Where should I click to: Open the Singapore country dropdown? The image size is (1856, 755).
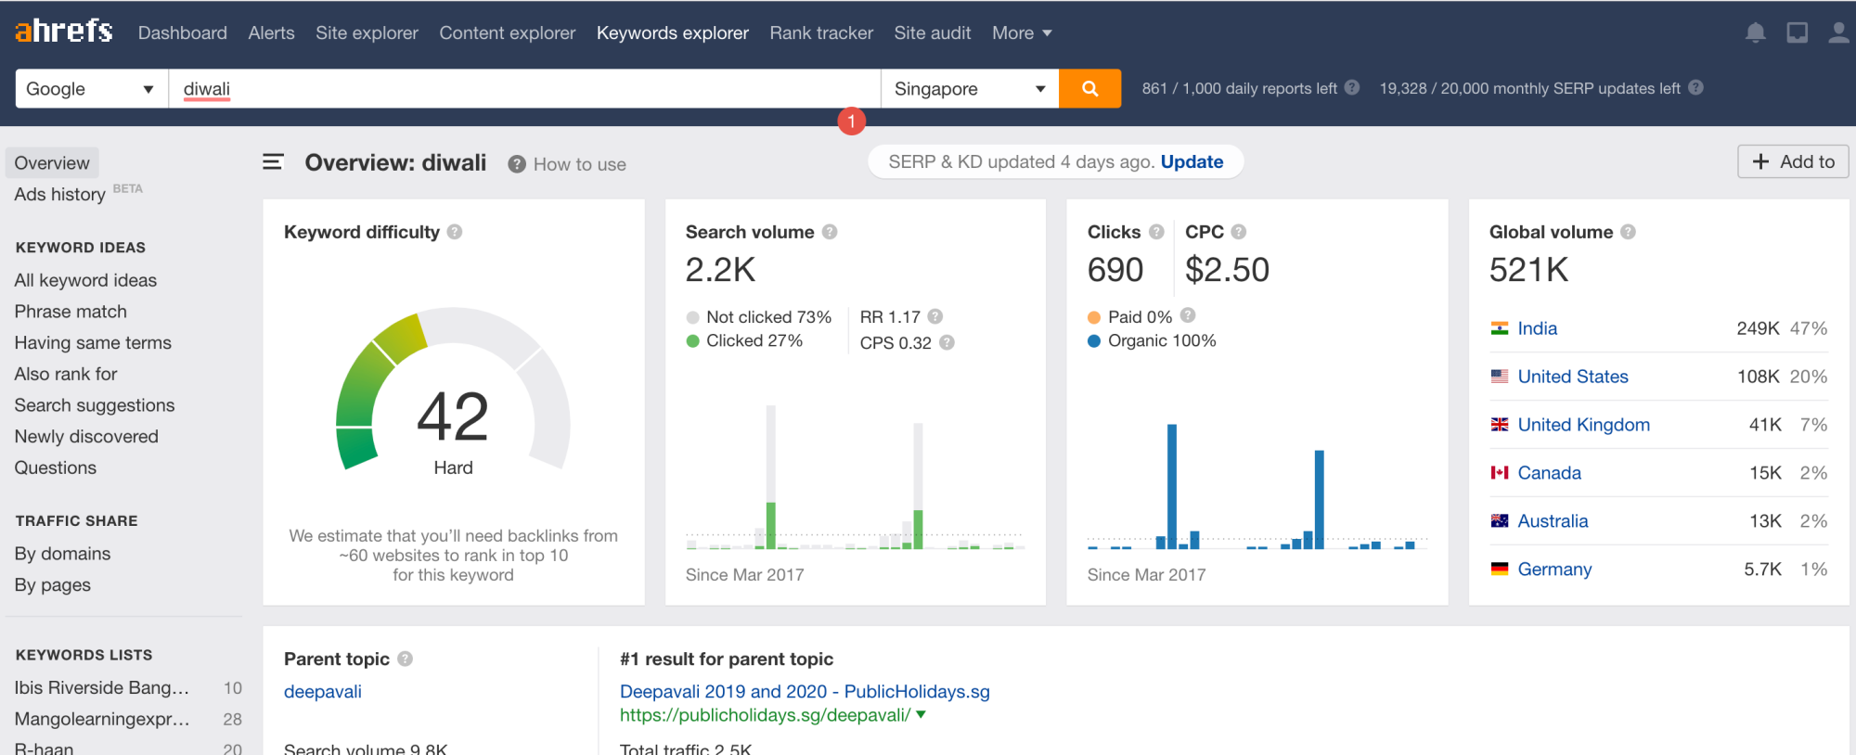point(970,88)
